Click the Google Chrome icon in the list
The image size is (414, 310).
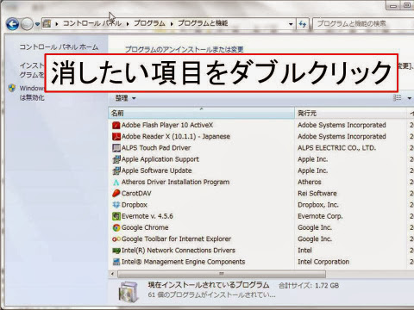116,228
